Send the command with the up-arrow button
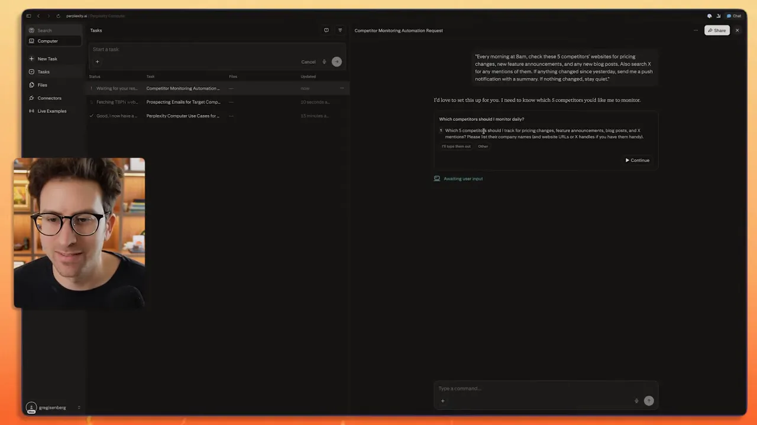This screenshot has height=425, width=757. 649,401
